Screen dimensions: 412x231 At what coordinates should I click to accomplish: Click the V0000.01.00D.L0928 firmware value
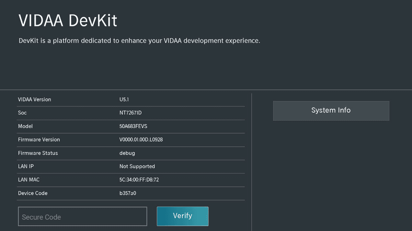click(141, 140)
